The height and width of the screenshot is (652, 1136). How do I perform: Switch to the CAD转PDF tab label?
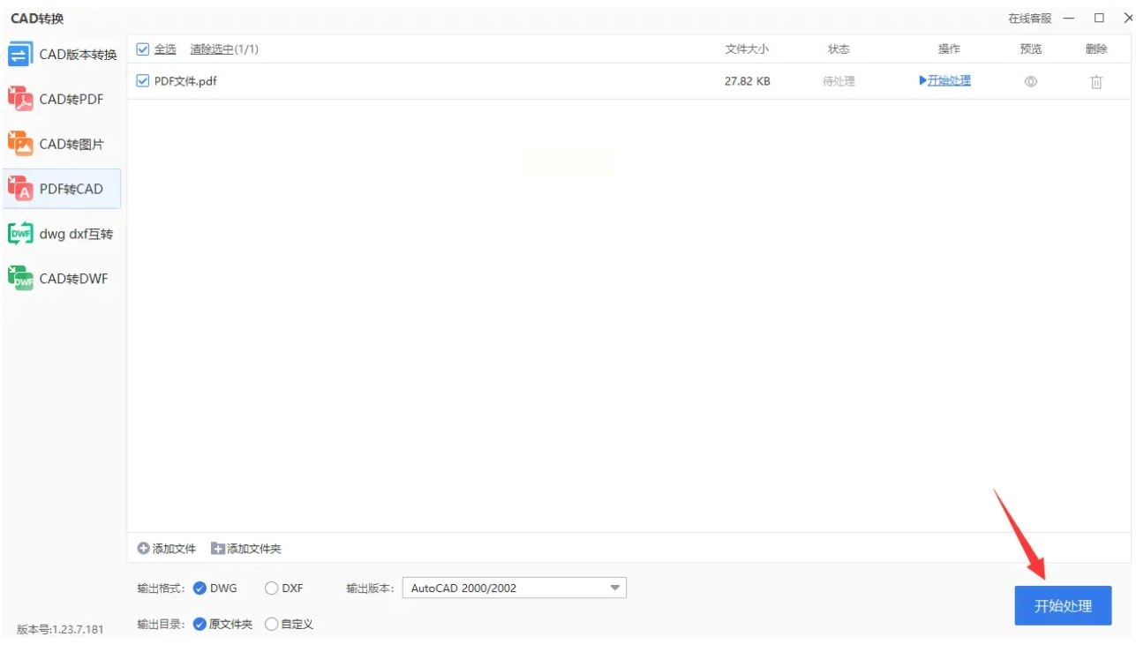click(x=71, y=99)
